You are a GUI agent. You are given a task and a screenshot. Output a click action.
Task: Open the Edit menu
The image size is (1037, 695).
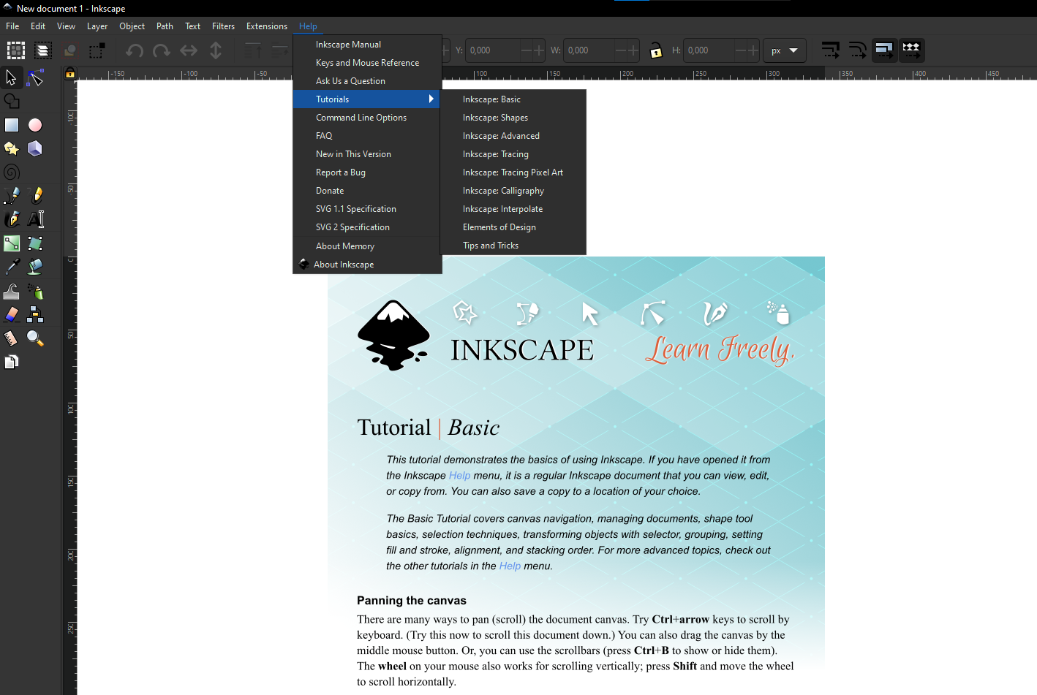tap(38, 26)
